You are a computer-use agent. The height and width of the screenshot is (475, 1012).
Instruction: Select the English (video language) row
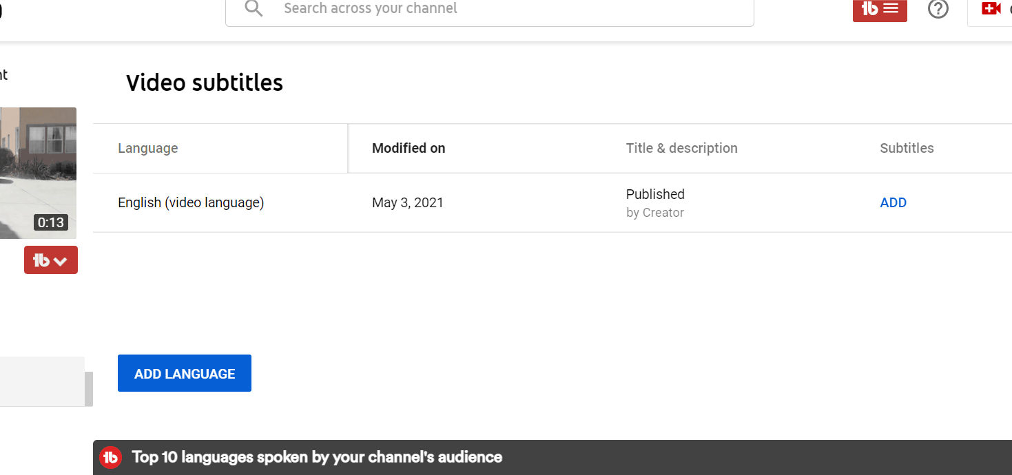coord(191,203)
